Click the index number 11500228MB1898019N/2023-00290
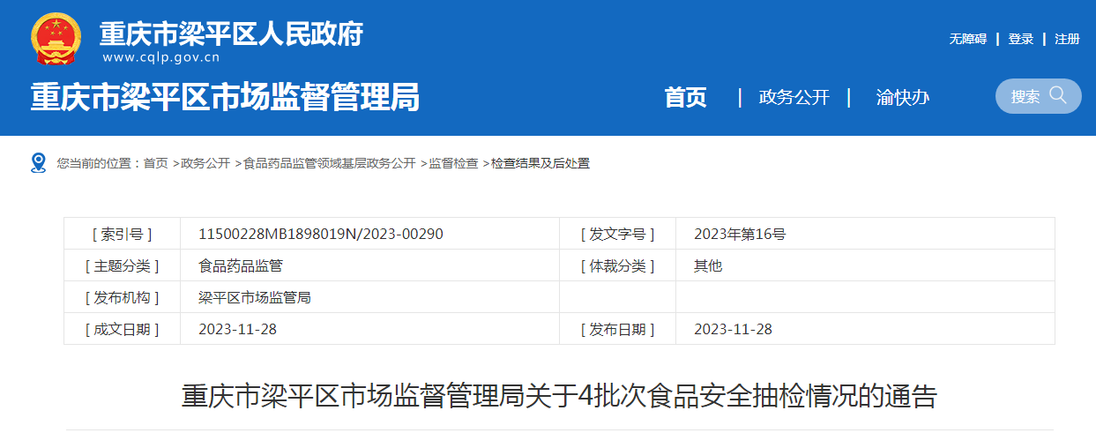Screen dimensions: 1096x433 [321, 234]
